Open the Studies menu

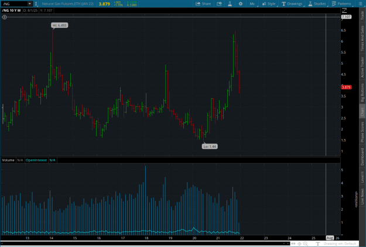point(317,4)
